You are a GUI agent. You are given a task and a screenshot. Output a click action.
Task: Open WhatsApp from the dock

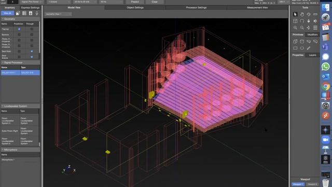pyautogui.click(x=326, y=66)
